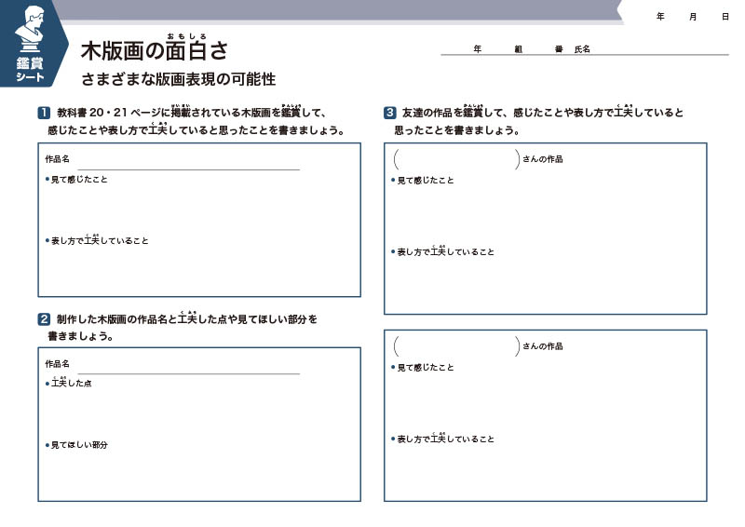Image resolution: width=745 pixels, height=527 pixels.
Task: Click 表し方で工夫していること in upper friend box
Action: click(x=443, y=250)
